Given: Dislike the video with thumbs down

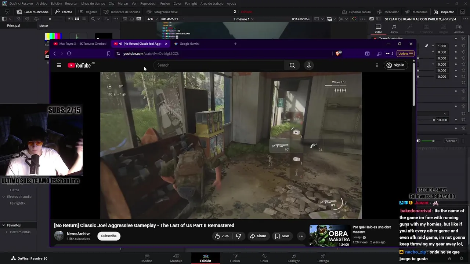Looking at the screenshot, I should pyautogui.click(x=238, y=236).
